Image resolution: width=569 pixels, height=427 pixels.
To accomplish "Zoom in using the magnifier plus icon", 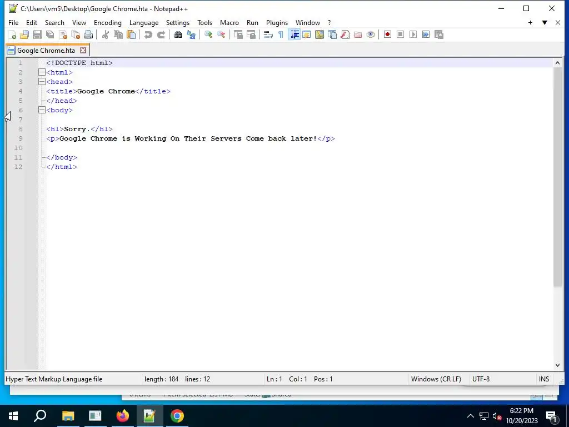I will pos(208,34).
